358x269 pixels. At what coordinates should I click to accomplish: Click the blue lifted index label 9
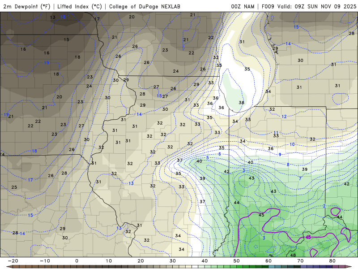(280, 155)
